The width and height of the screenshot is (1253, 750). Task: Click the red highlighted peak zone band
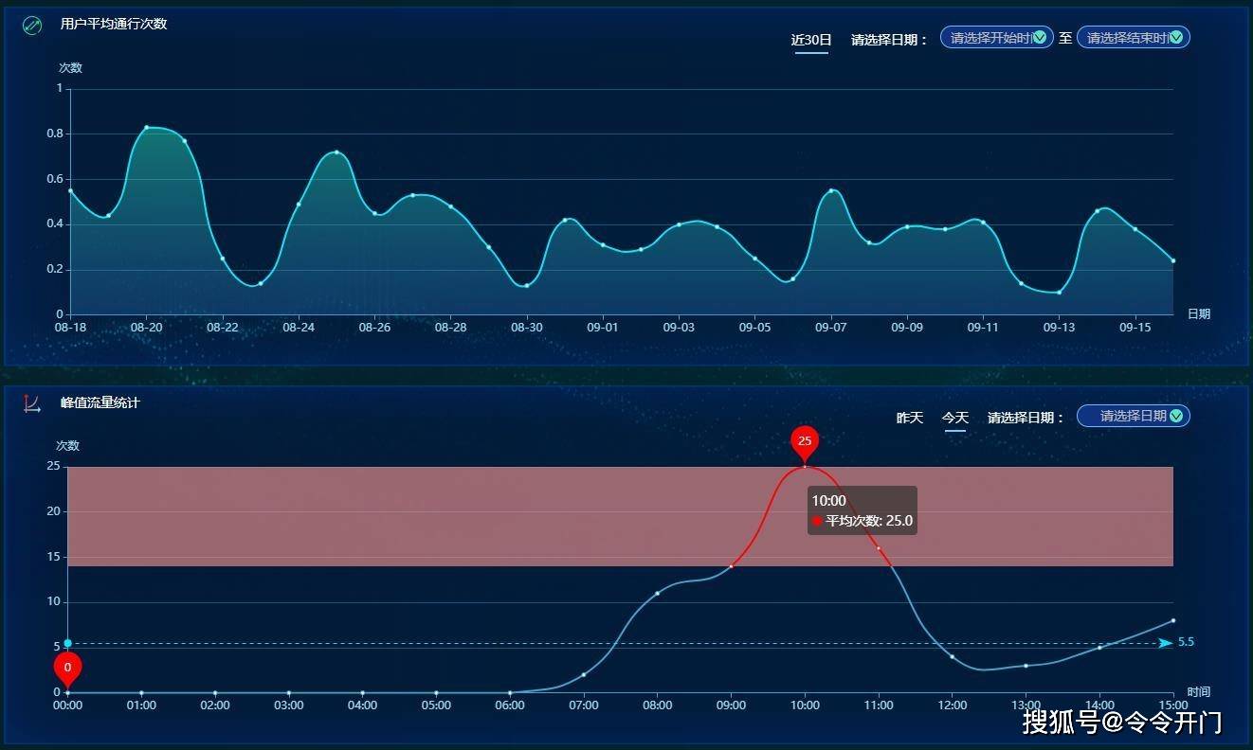(379, 516)
